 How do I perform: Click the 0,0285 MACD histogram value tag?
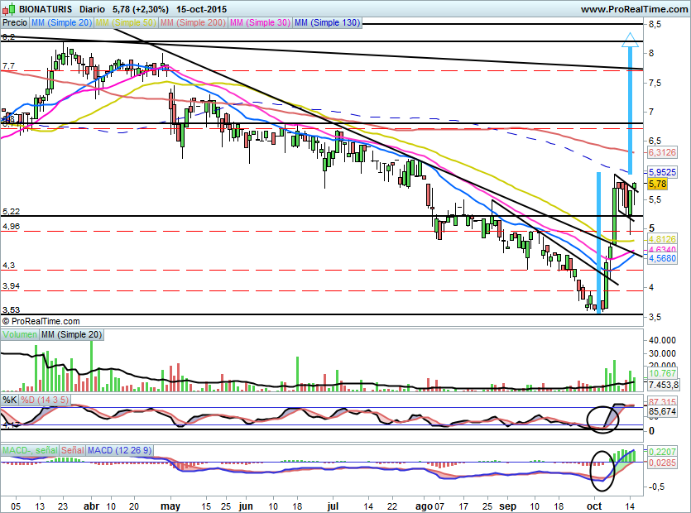662,463
